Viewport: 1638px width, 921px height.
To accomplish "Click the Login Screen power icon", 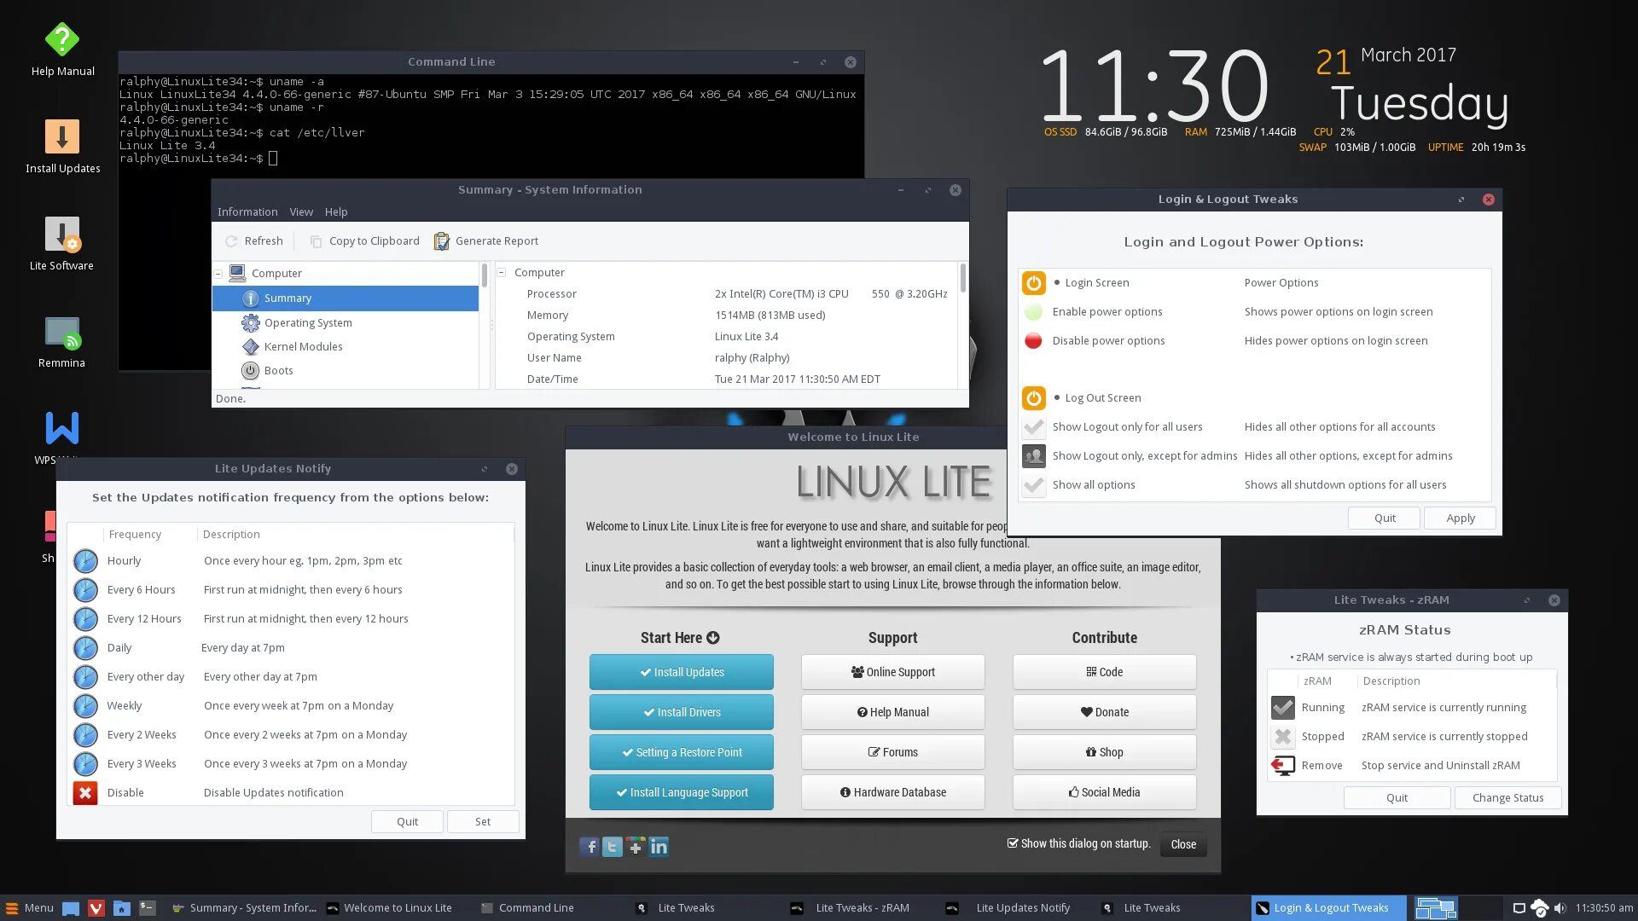I will point(1033,283).
